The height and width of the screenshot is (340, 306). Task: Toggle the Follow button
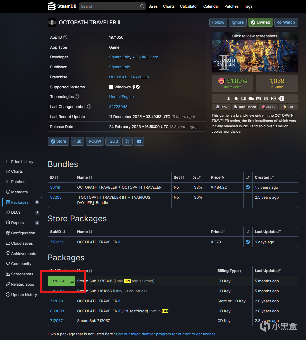point(218,22)
